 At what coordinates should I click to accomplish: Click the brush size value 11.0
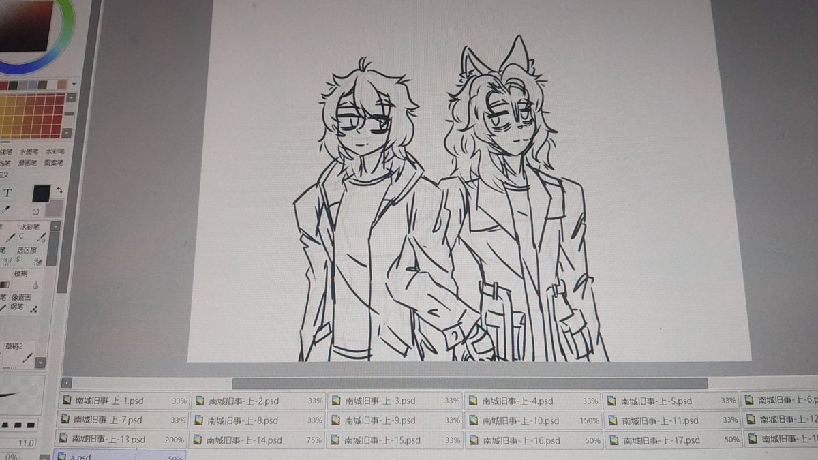click(x=25, y=443)
